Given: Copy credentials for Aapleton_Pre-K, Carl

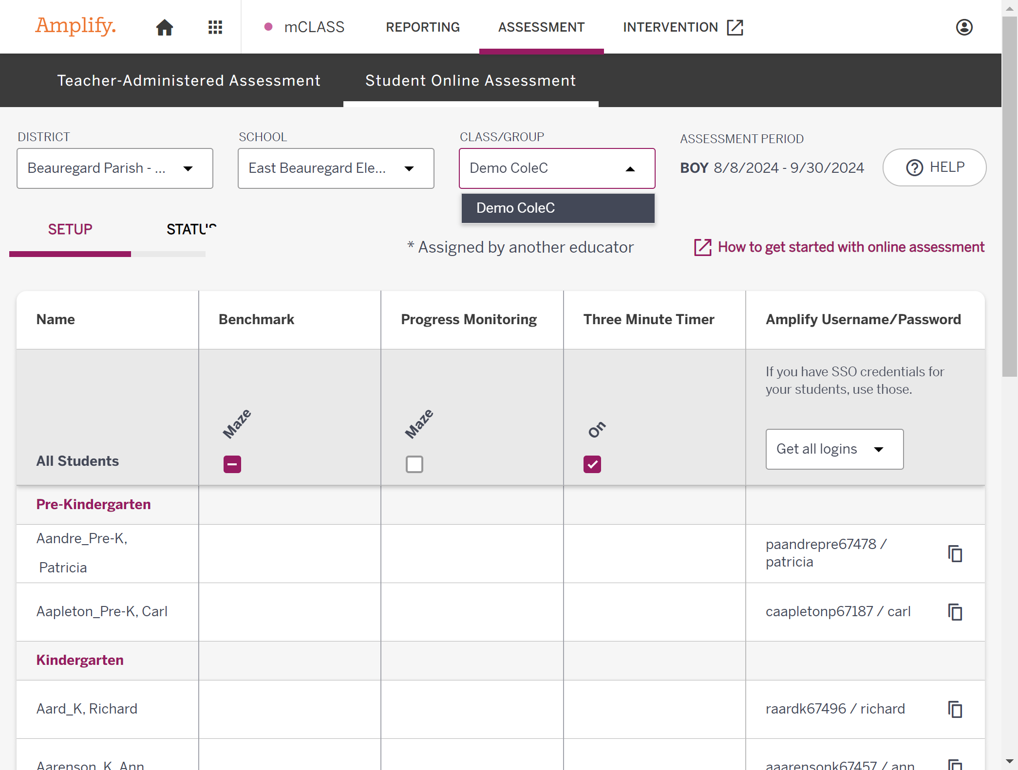Looking at the screenshot, I should coord(955,612).
